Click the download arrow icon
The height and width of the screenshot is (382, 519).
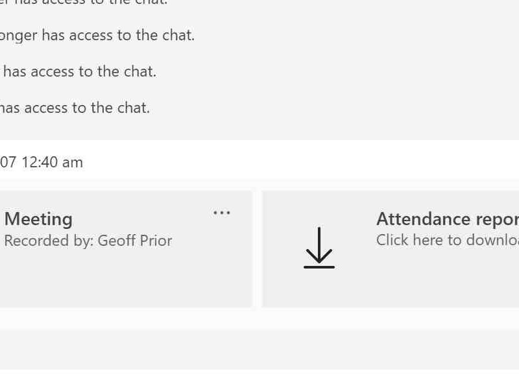pos(319,248)
